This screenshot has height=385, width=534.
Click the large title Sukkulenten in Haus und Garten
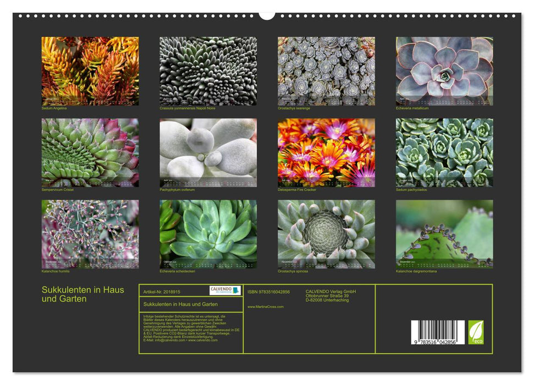click(x=83, y=294)
